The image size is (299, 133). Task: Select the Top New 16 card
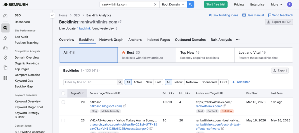pos(205,55)
